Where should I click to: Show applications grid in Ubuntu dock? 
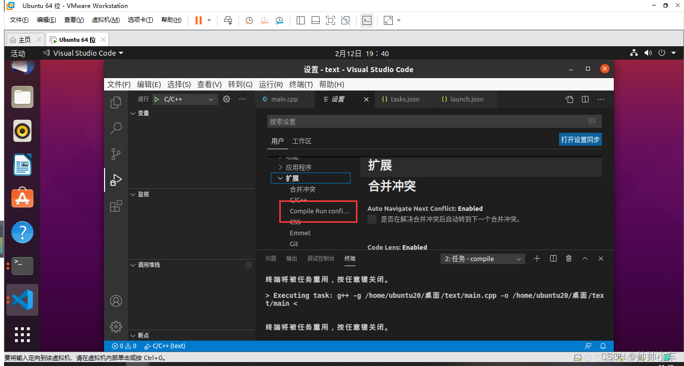(22, 336)
